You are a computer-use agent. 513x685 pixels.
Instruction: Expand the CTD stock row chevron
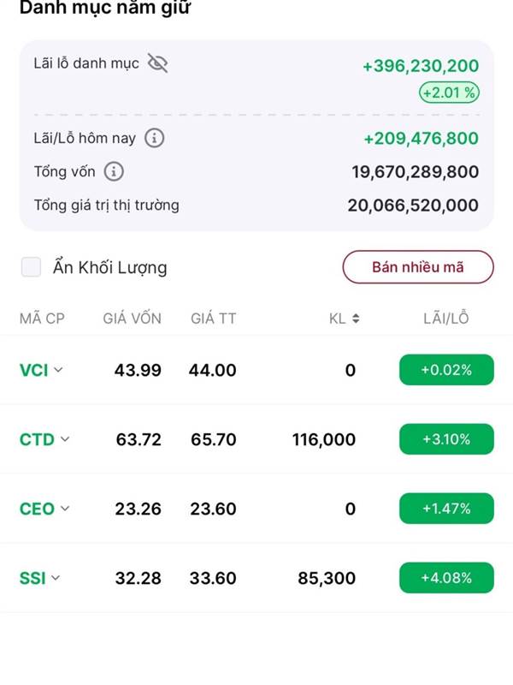point(65,439)
